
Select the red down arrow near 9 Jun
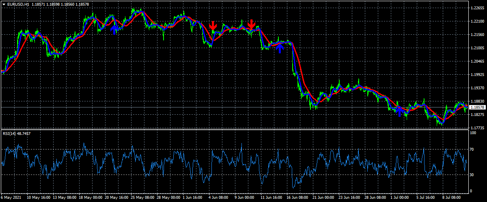tap(252, 24)
